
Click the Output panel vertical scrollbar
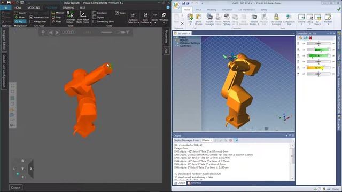292,162
